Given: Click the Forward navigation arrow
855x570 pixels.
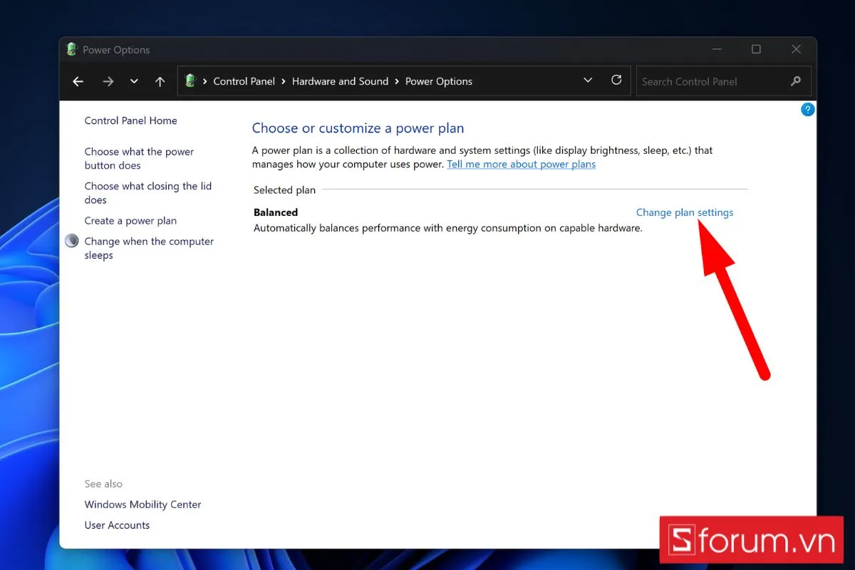Looking at the screenshot, I should pos(108,81).
